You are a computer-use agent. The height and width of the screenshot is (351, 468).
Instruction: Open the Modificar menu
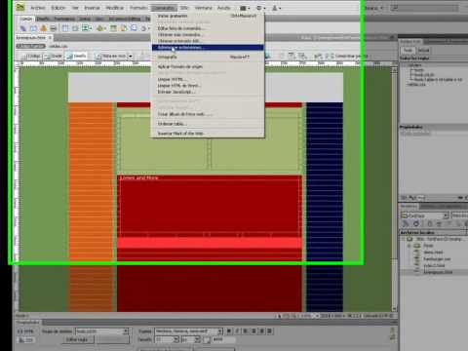(115, 8)
